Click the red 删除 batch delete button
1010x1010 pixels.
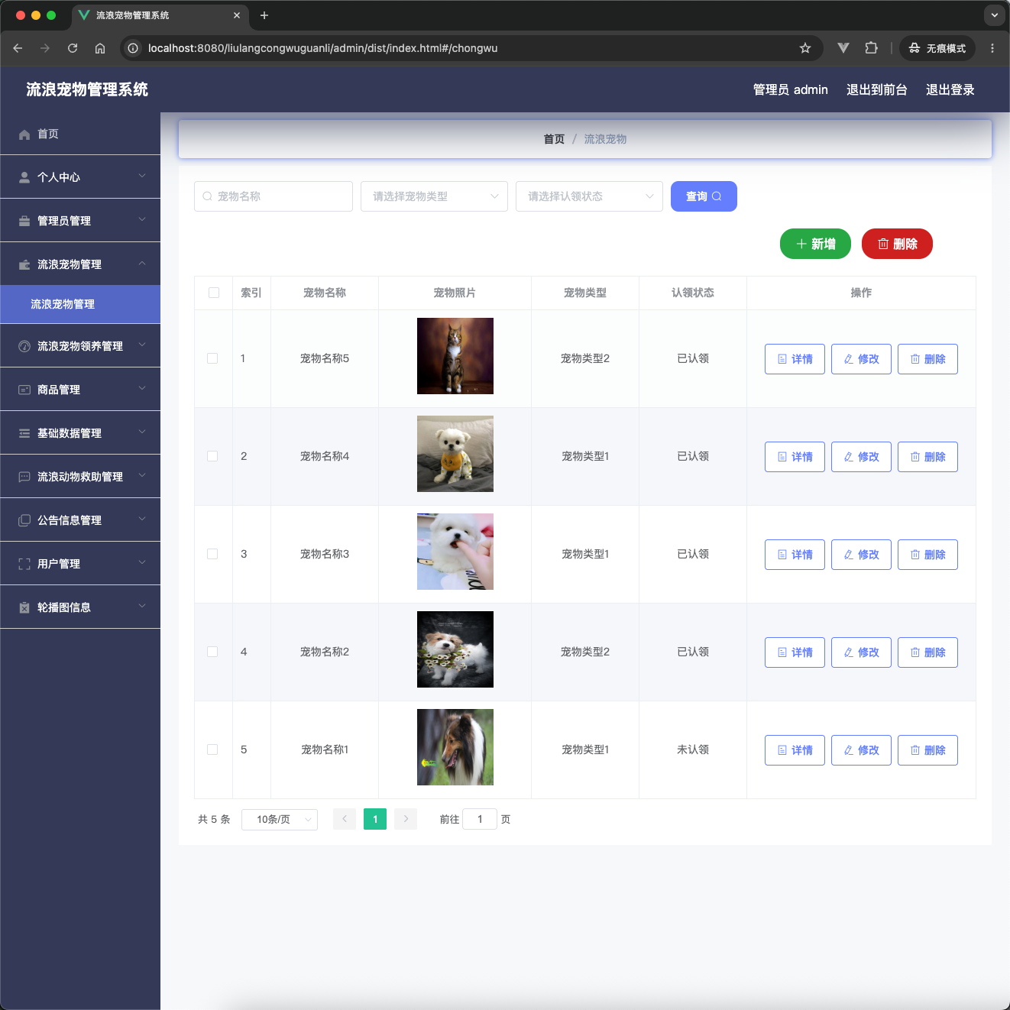click(897, 244)
